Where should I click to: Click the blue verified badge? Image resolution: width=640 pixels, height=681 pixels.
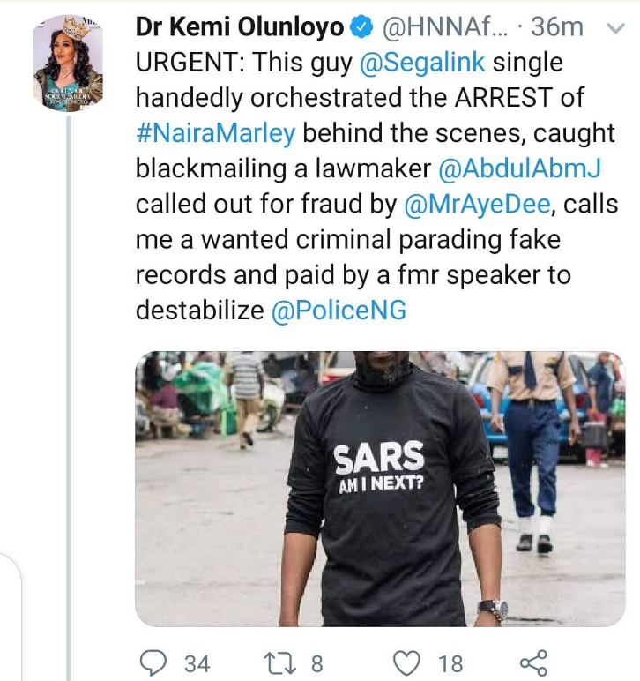point(361,28)
